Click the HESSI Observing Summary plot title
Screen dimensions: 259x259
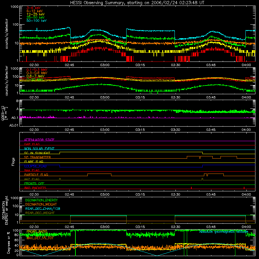[137, 3]
